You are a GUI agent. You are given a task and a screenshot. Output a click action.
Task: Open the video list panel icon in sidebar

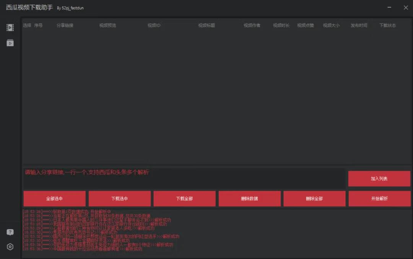(x=10, y=28)
